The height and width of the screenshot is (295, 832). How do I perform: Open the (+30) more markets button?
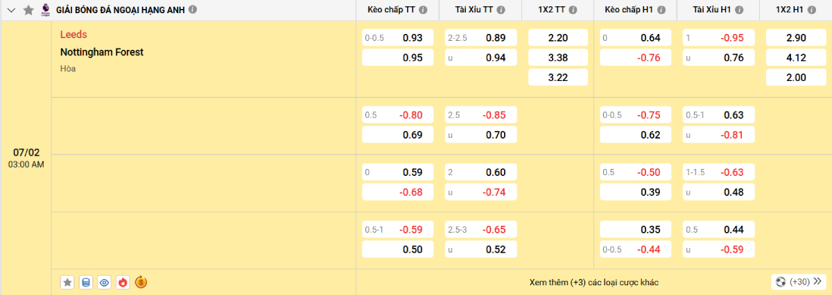tap(799, 282)
